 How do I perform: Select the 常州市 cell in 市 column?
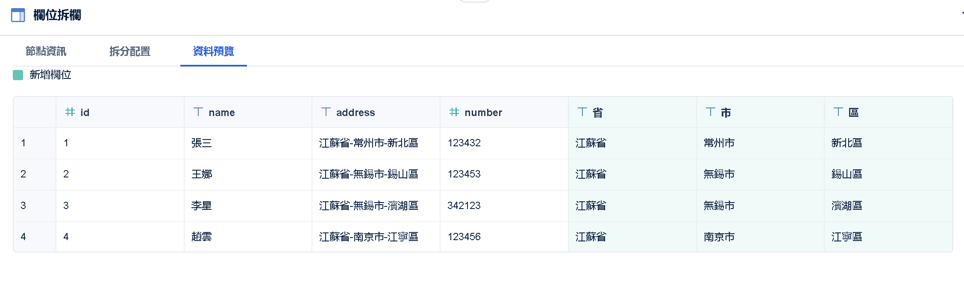(x=719, y=143)
